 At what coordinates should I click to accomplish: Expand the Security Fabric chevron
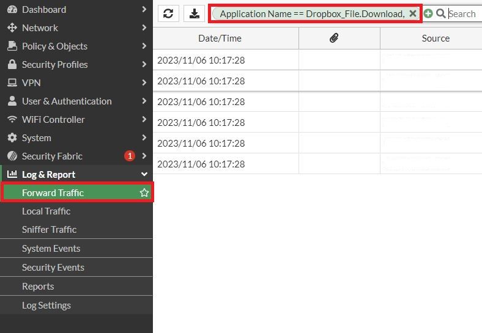click(x=144, y=156)
